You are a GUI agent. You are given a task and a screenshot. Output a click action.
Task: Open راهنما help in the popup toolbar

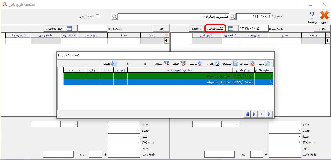(x=115, y=64)
